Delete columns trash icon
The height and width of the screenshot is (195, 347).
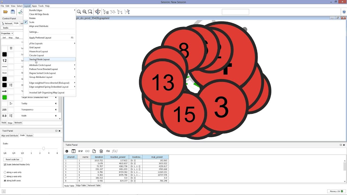click(x=101, y=151)
